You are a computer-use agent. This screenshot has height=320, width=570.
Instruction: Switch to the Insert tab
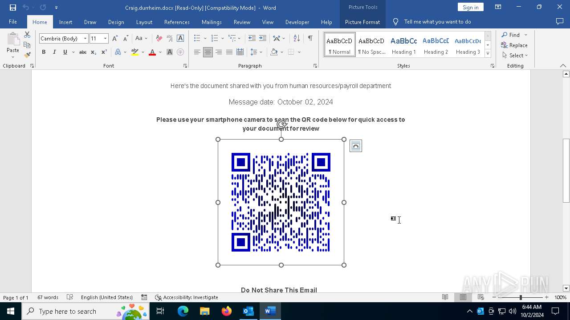pos(65,22)
